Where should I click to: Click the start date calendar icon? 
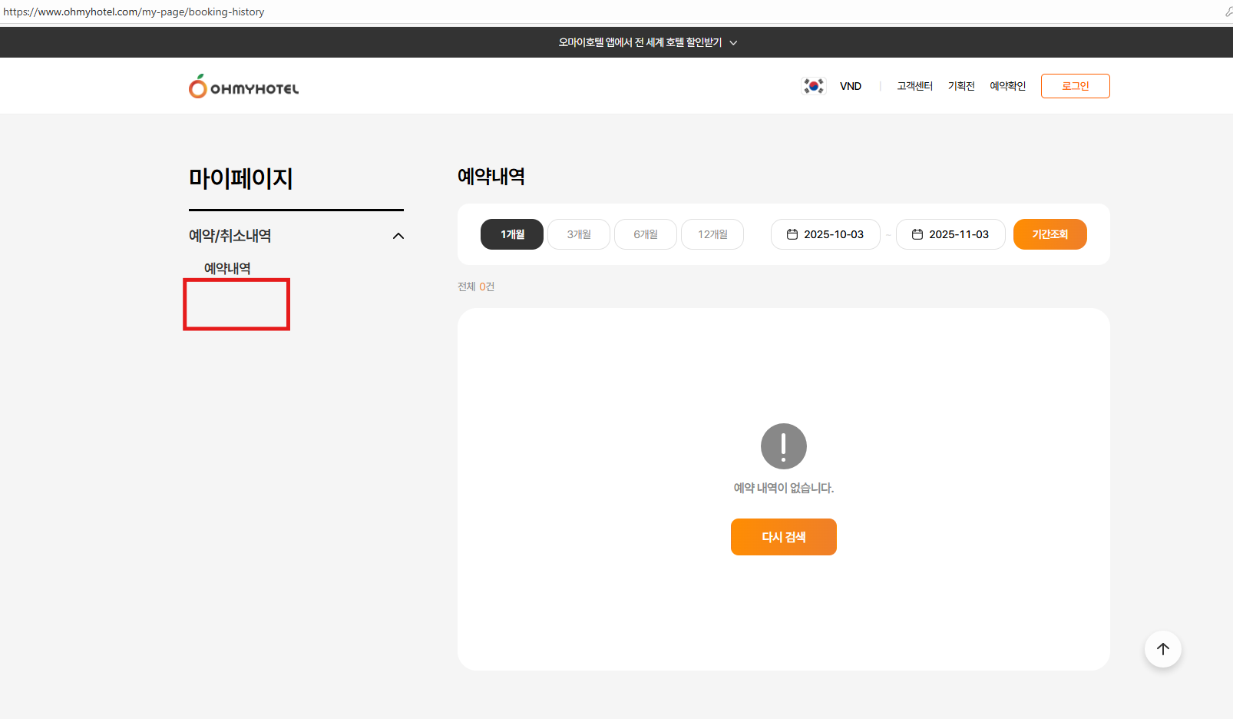tap(792, 234)
